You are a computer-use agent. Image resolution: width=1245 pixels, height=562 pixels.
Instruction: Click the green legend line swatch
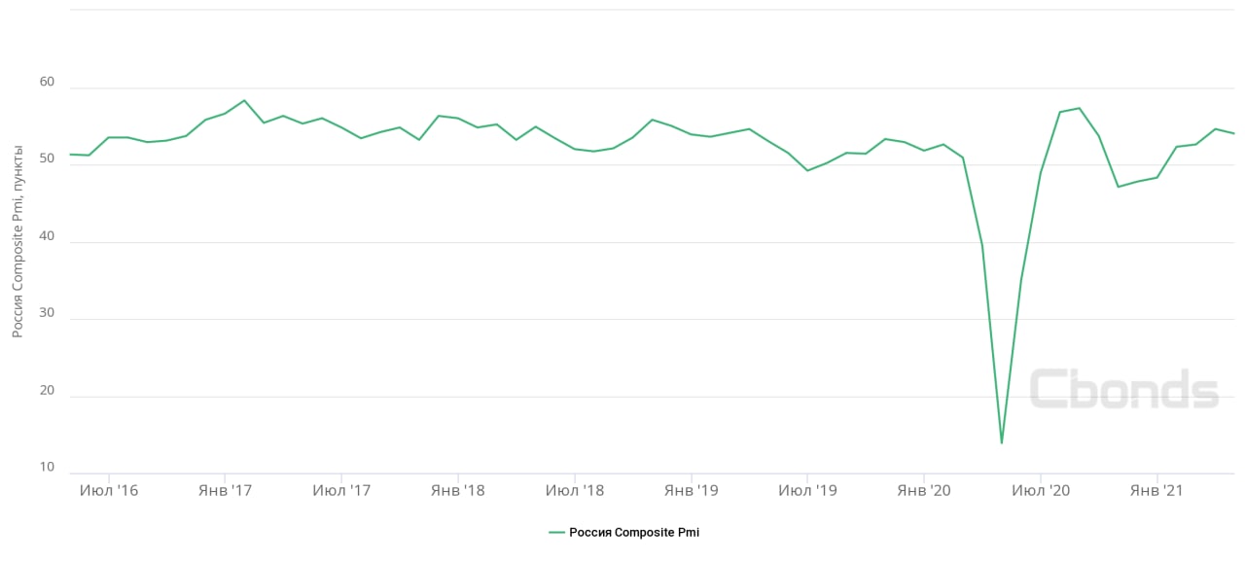click(556, 532)
